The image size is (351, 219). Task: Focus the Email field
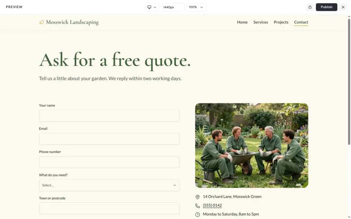109,139
